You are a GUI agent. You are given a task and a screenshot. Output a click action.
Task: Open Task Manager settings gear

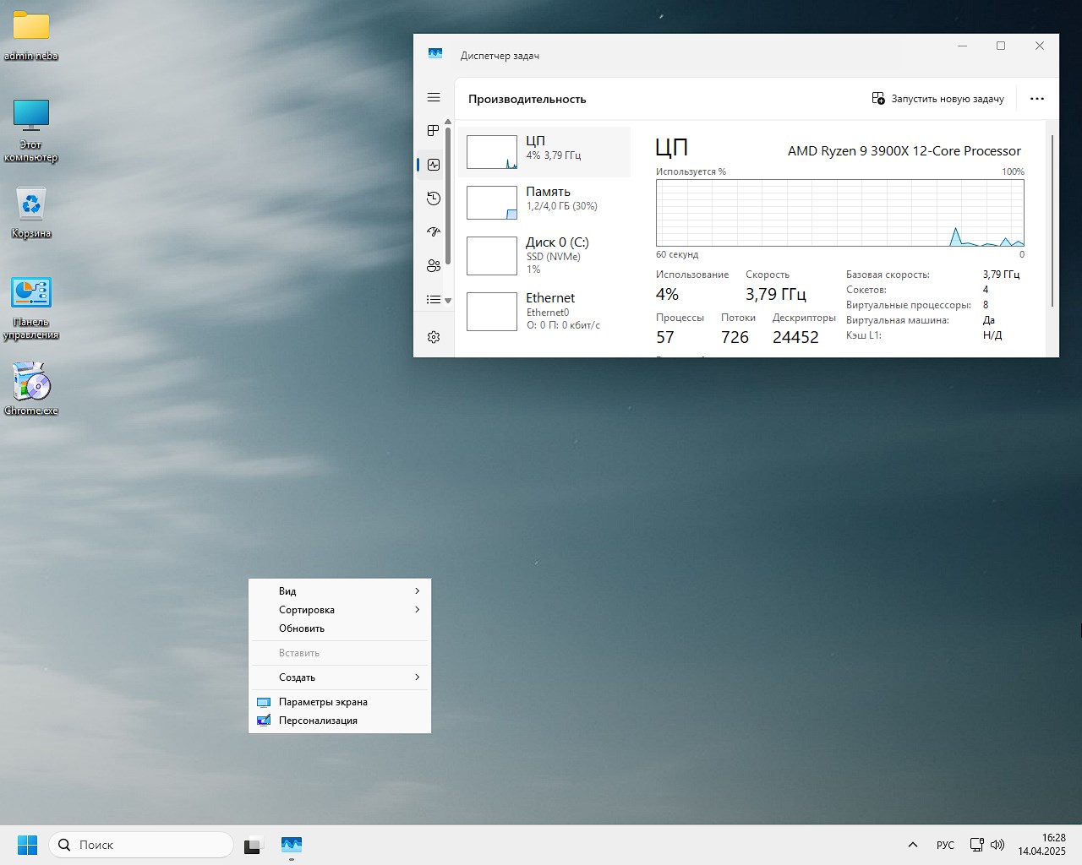[x=434, y=337]
